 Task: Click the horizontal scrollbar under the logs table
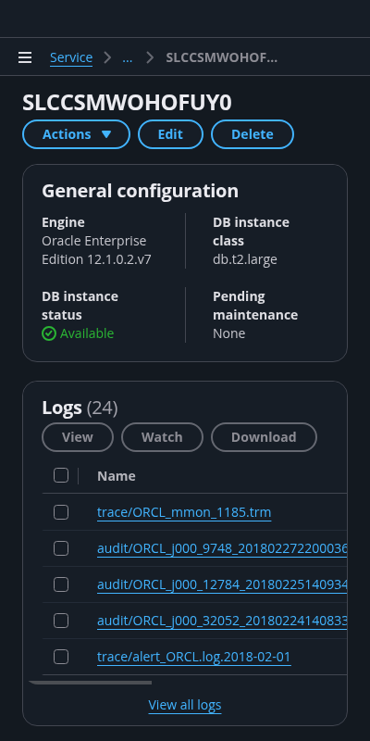point(91,683)
